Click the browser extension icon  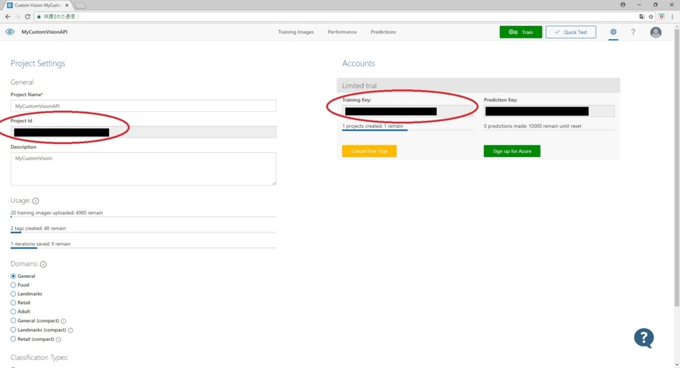[x=662, y=17]
